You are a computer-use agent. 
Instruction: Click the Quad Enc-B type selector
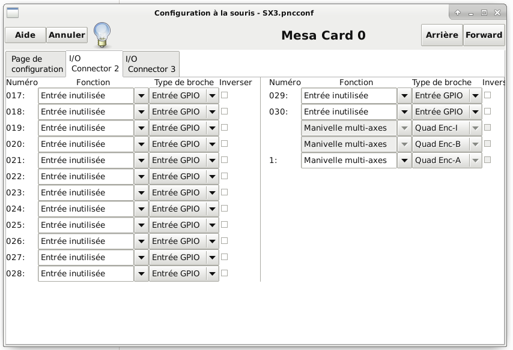click(x=447, y=144)
